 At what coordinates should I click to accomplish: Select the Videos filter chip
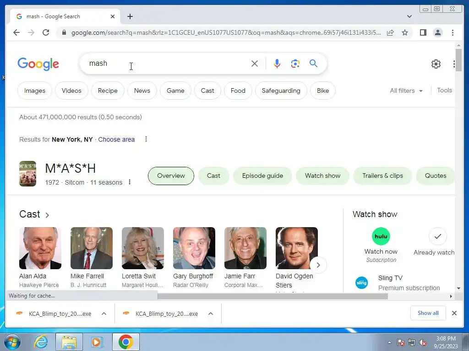pos(71,90)
